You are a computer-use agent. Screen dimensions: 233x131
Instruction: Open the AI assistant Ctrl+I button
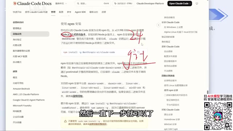(x=123, y=3)
